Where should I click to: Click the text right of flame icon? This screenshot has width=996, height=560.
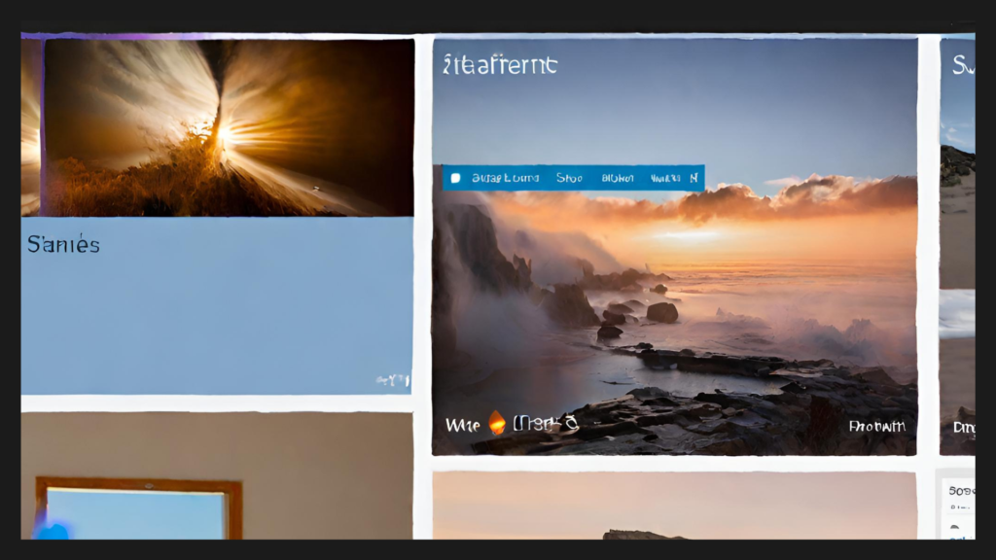[x=546, y=424]
